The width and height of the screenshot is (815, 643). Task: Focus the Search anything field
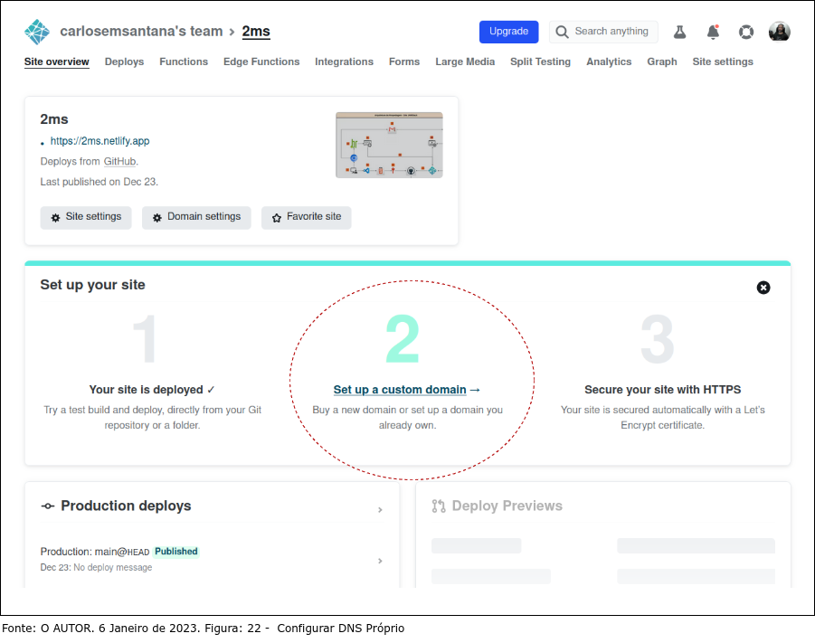tap(603, 32)
